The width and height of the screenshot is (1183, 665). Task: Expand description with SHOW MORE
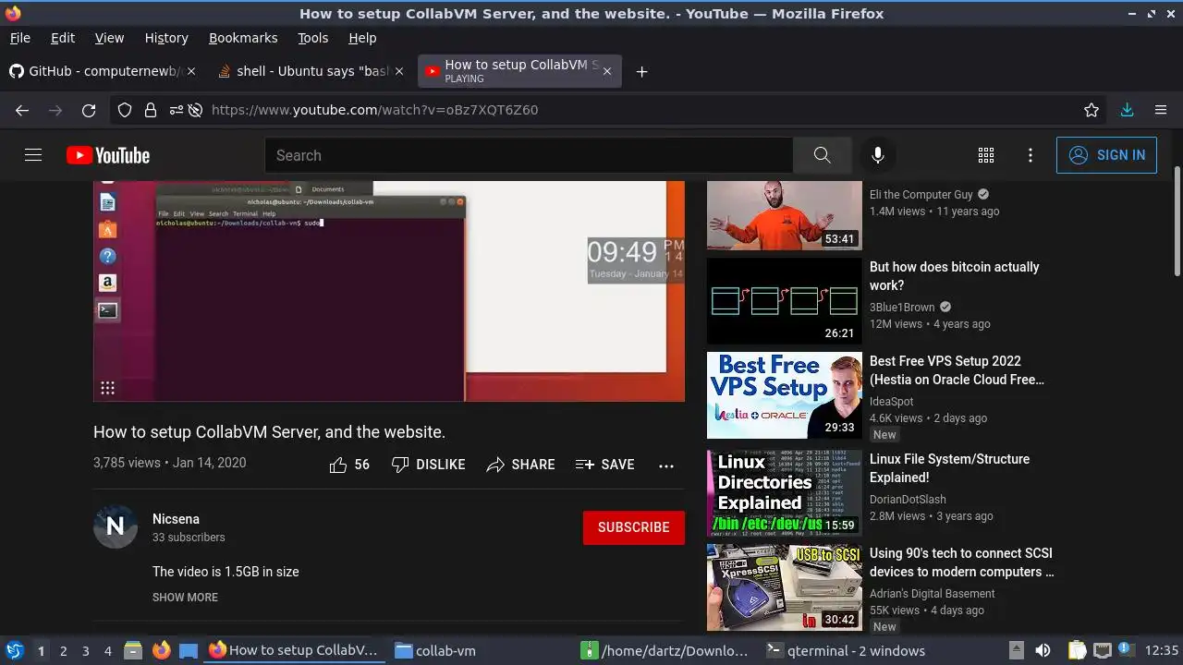click(185, 598)
